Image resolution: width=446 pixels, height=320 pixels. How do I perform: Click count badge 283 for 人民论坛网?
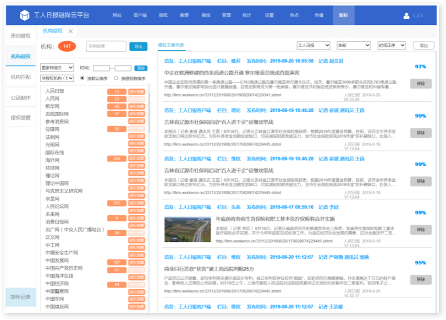click(x=116, y=203)
